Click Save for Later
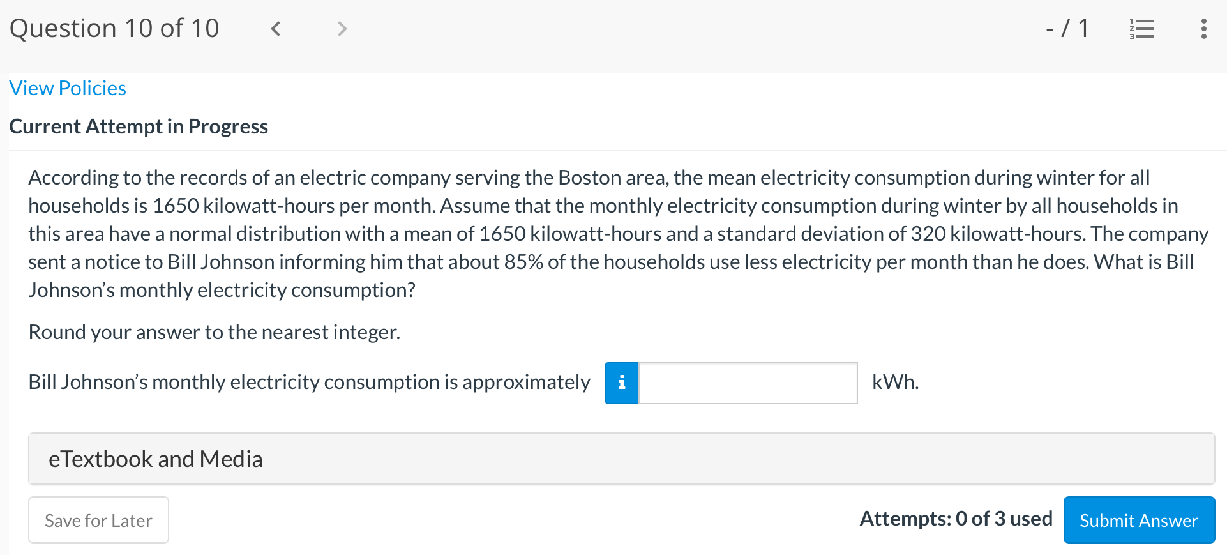The height and width of the screenshot is (555, 1227). point(98,520)
